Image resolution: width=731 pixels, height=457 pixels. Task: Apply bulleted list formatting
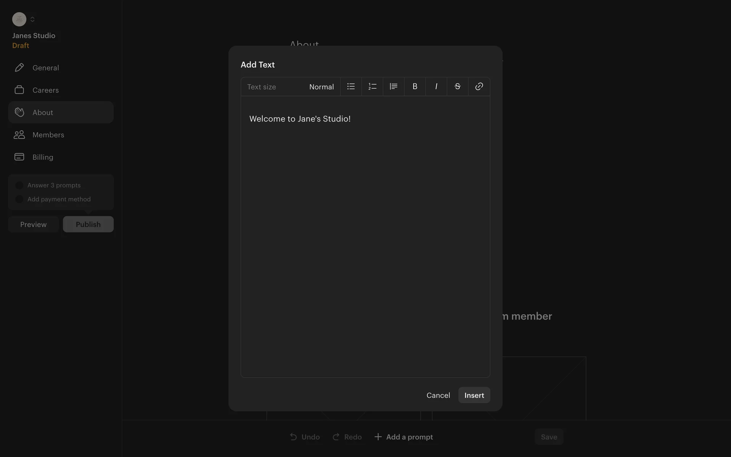351,87
